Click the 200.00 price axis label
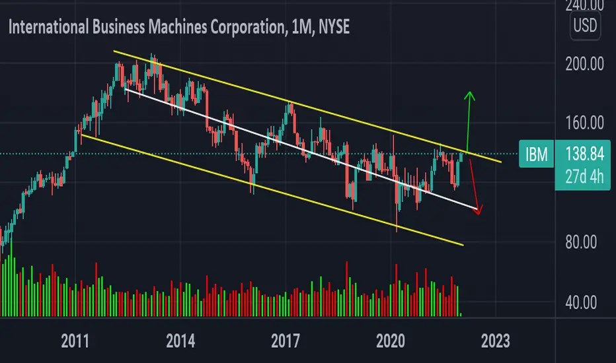 [584, 64]
